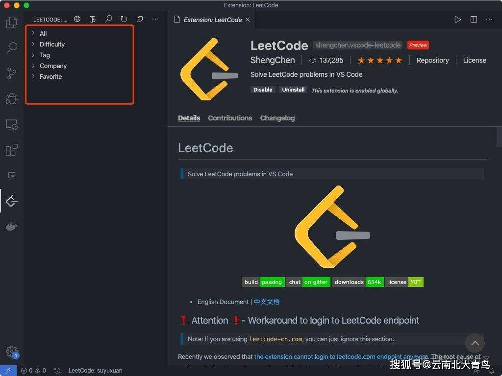Viewport: 502px width, 376px height.
Task: Click the remote window status bar icon
Action: pos(8,370)
